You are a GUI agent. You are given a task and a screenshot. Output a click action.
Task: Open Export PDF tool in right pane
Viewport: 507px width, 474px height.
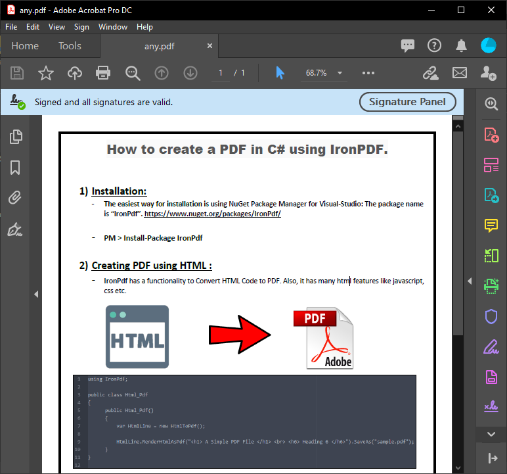coord(491,195)
